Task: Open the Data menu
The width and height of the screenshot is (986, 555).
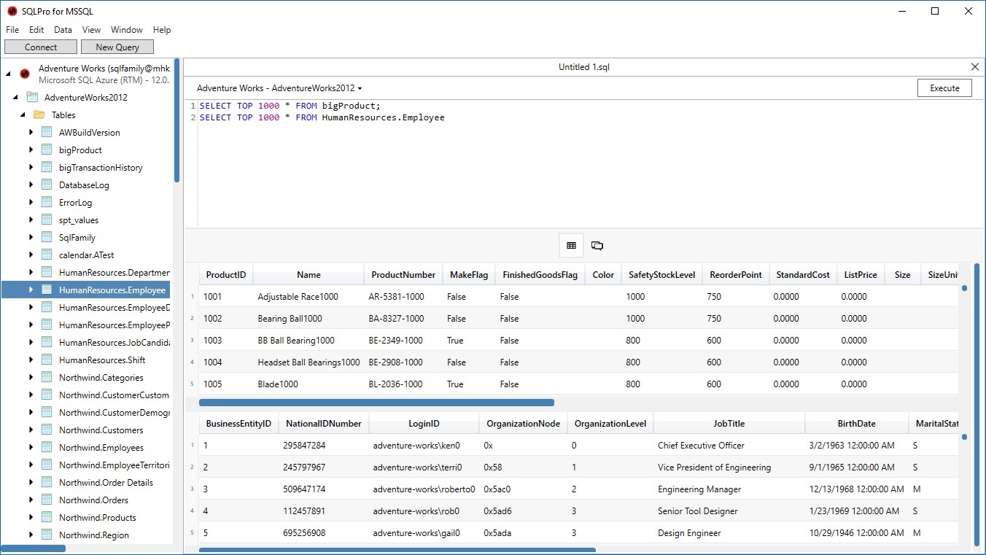Action: click(x=63, y=30)
